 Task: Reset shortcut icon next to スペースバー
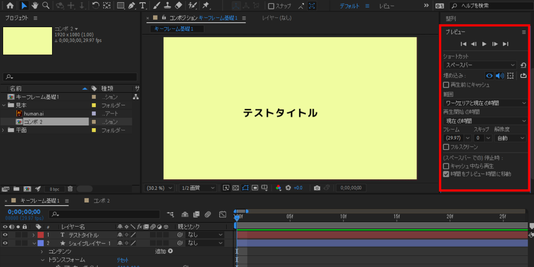click(x=523, y=65)
